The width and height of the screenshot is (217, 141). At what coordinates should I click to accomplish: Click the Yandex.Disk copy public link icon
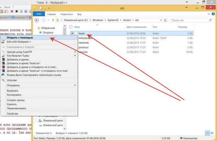point(4,75)
